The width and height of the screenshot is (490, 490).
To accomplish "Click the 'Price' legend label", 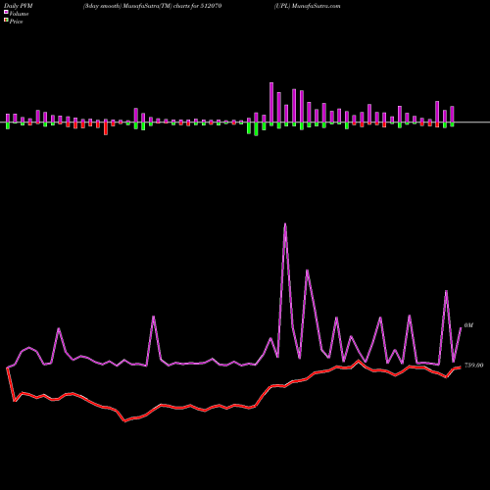I will [x=16, y=22].
